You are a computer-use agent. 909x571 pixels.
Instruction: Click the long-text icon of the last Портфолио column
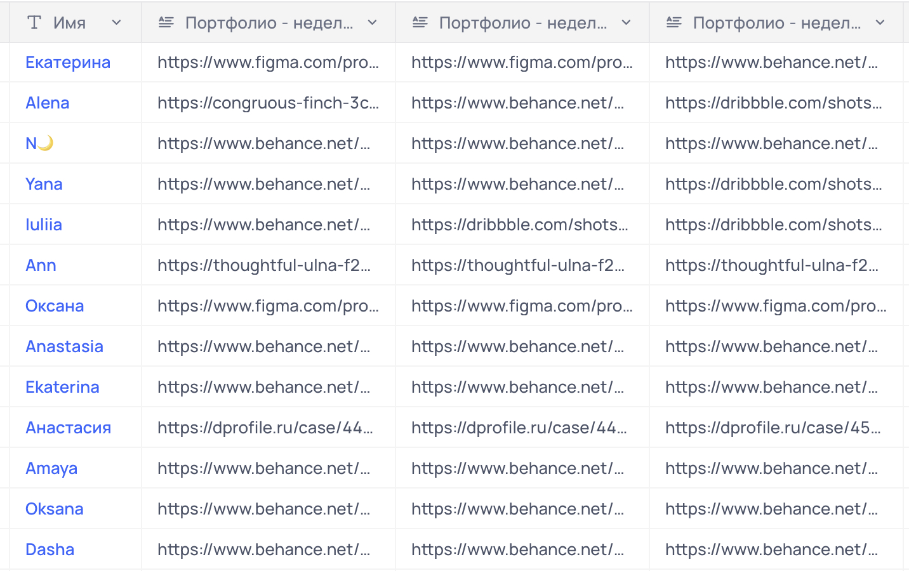[x=674, y=23]
